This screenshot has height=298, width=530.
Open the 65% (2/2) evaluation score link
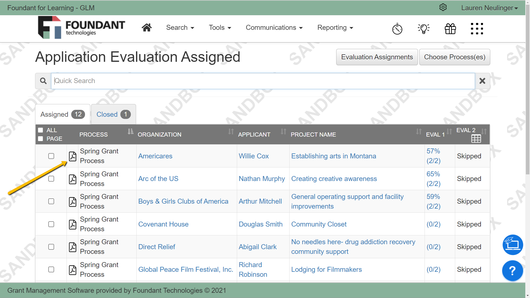point(433,179)
